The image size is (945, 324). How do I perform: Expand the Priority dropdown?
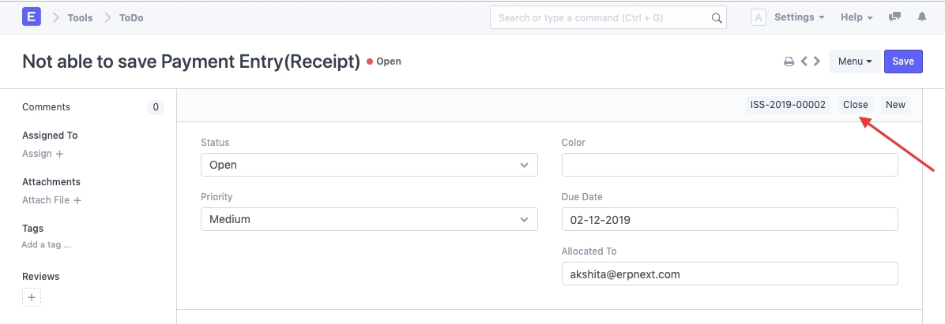coord(369,219)
